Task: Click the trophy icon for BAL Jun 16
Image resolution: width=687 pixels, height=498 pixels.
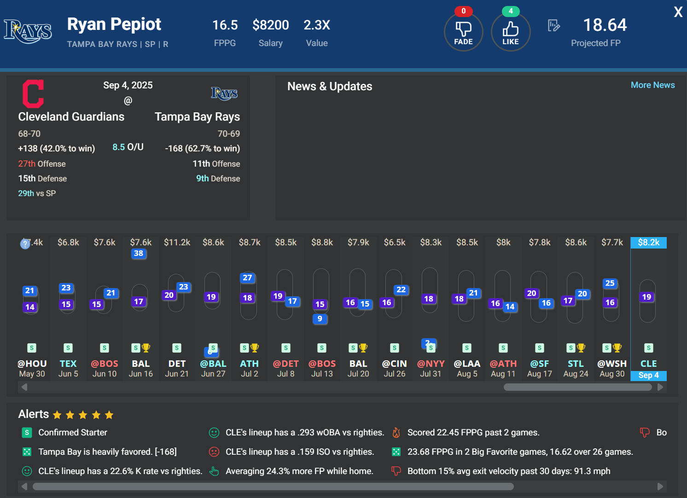Action: click(146, 348)
